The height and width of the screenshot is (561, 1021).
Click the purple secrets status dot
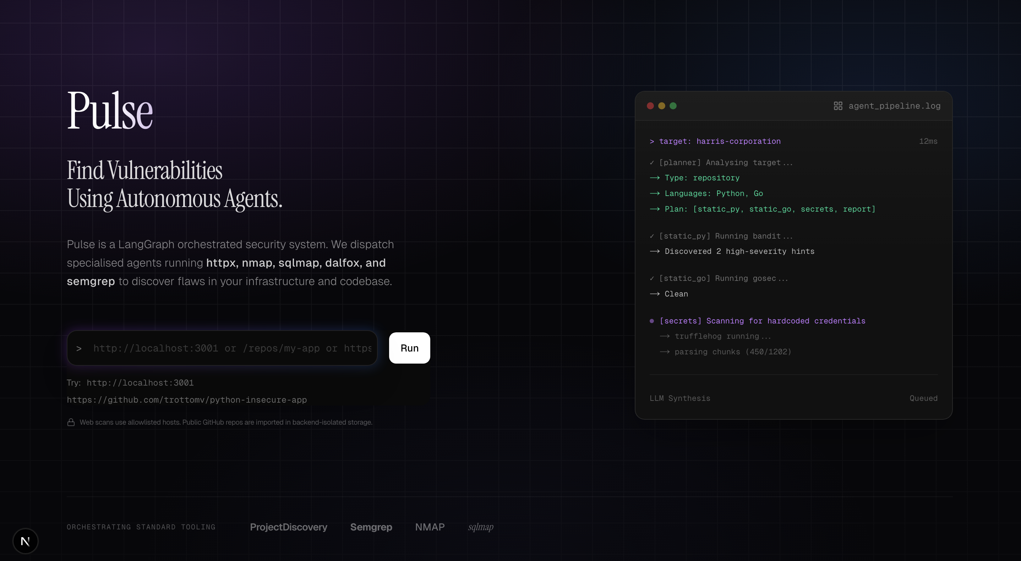tap(651, 321)
